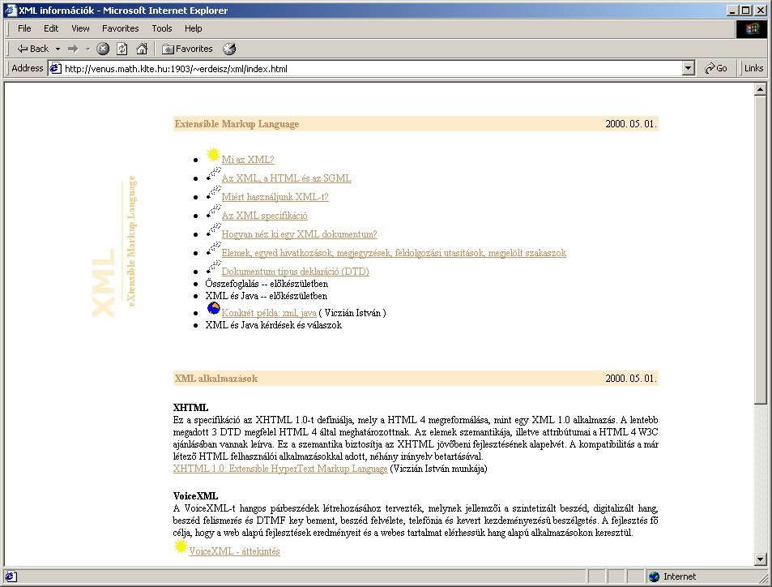772x587 pixels.
Task: Open the Forward history dropdown arrow
Action: point(87,49)
